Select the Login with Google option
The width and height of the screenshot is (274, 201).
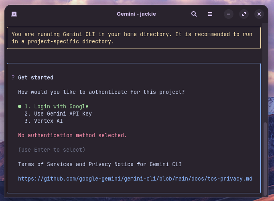tap(56, 107)
